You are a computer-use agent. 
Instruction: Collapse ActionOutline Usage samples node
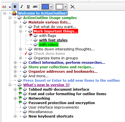tap(10, 18)
